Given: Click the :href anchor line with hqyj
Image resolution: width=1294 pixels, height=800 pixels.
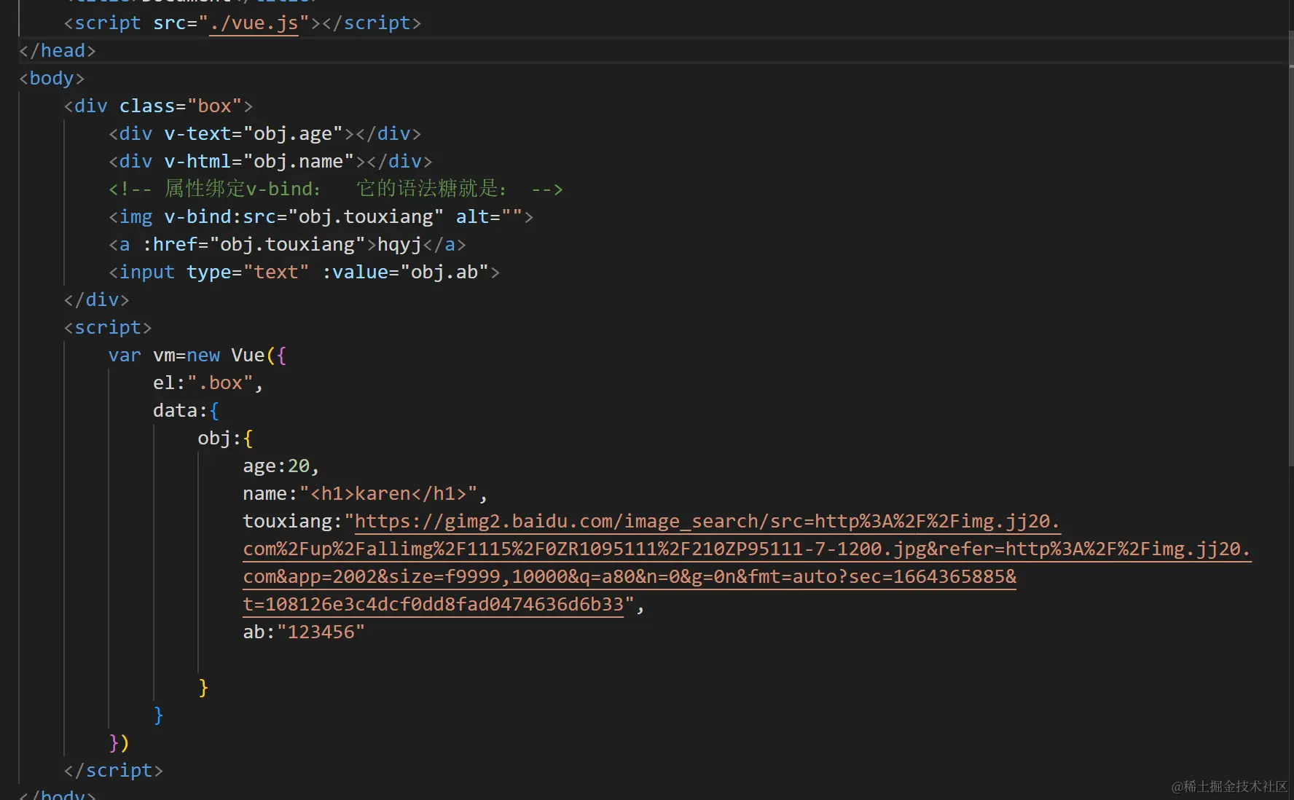Looking at the screenshot, I should (287, 245).
